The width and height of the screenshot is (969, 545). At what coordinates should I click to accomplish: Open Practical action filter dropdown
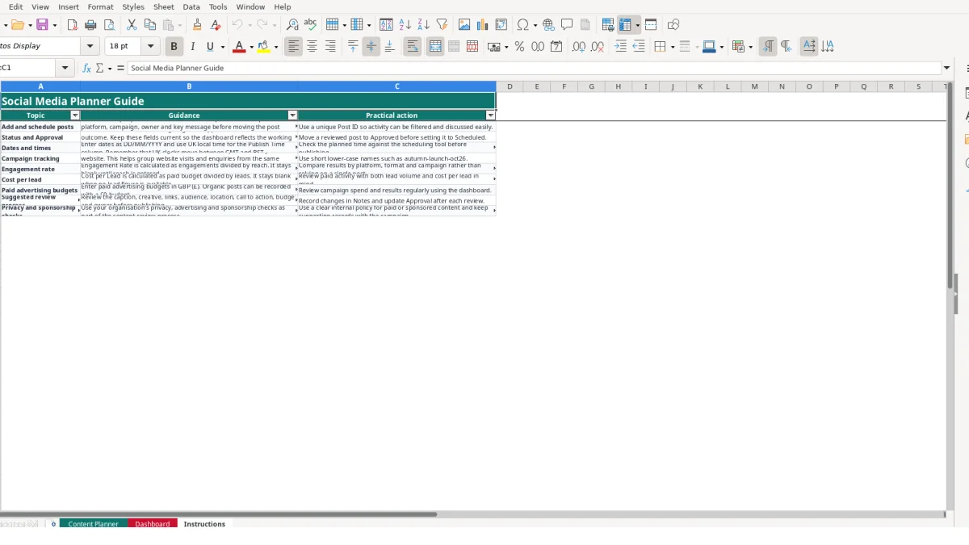[x=490, y=115]
